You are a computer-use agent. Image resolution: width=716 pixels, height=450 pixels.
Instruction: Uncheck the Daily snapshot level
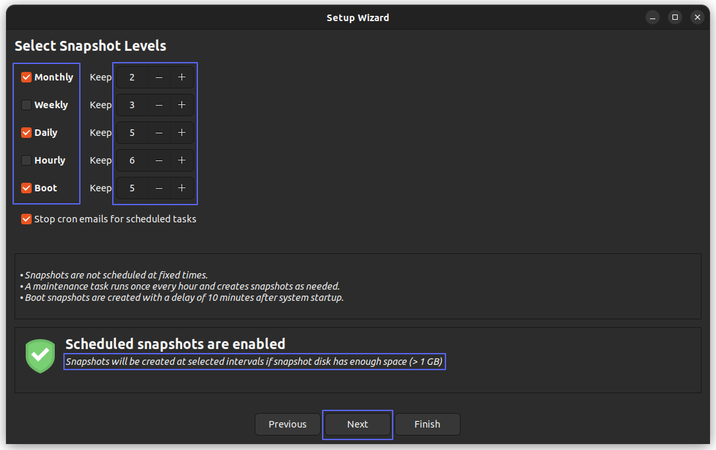coord(26,133)
